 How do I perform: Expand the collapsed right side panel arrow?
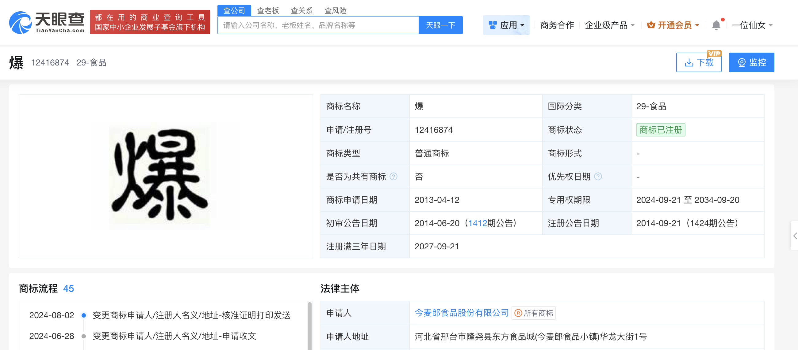click(x=795, y=236)
